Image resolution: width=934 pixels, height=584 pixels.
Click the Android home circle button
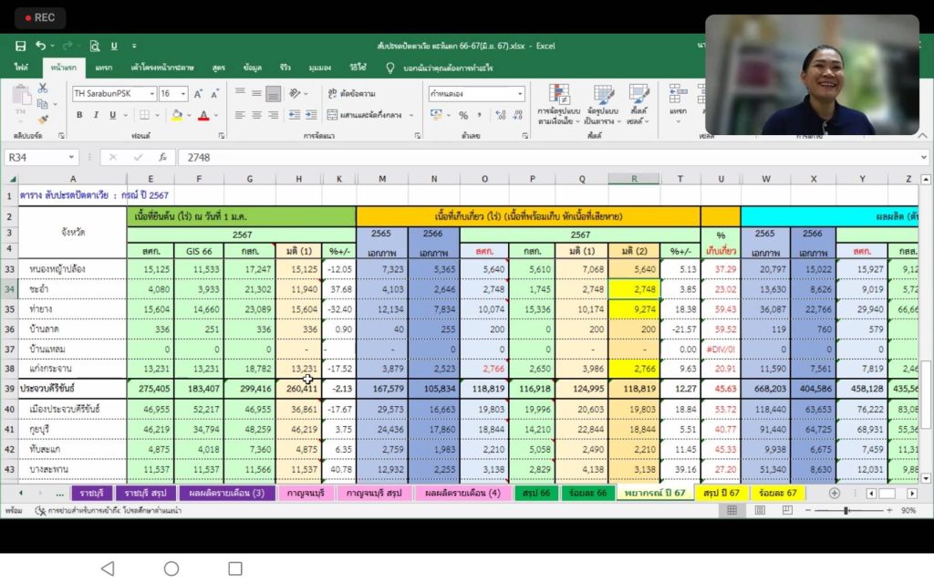(x=171, y=568)
